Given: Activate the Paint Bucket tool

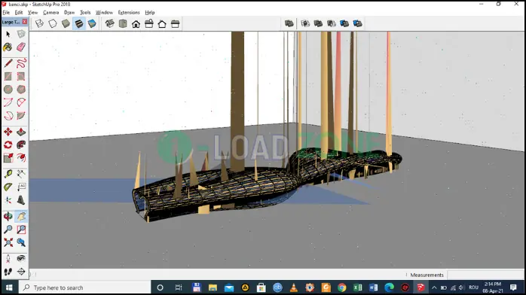Looking at the screenshot, I should click(8, 47).
